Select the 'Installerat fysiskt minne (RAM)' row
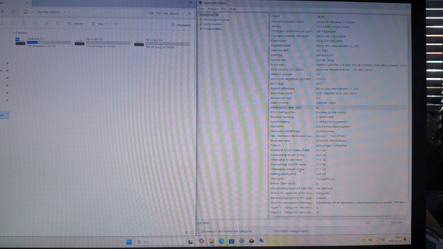This screenshot has width=443, height=249. (x=338, y=150)
